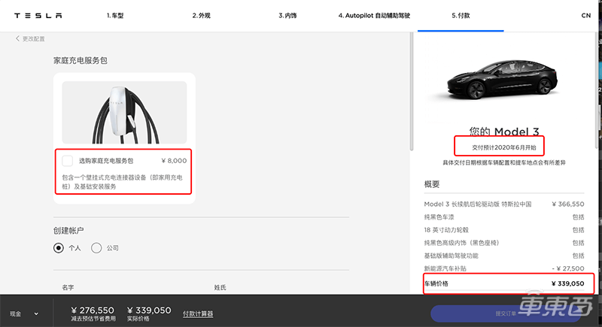Open the 1.车型 tab
The width and height of the screenshot is (602, 327).
(115, 16)
